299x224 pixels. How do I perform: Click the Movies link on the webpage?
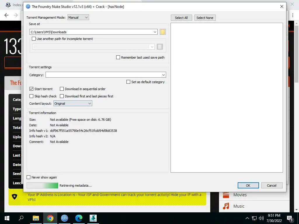[x=240, y=195]
